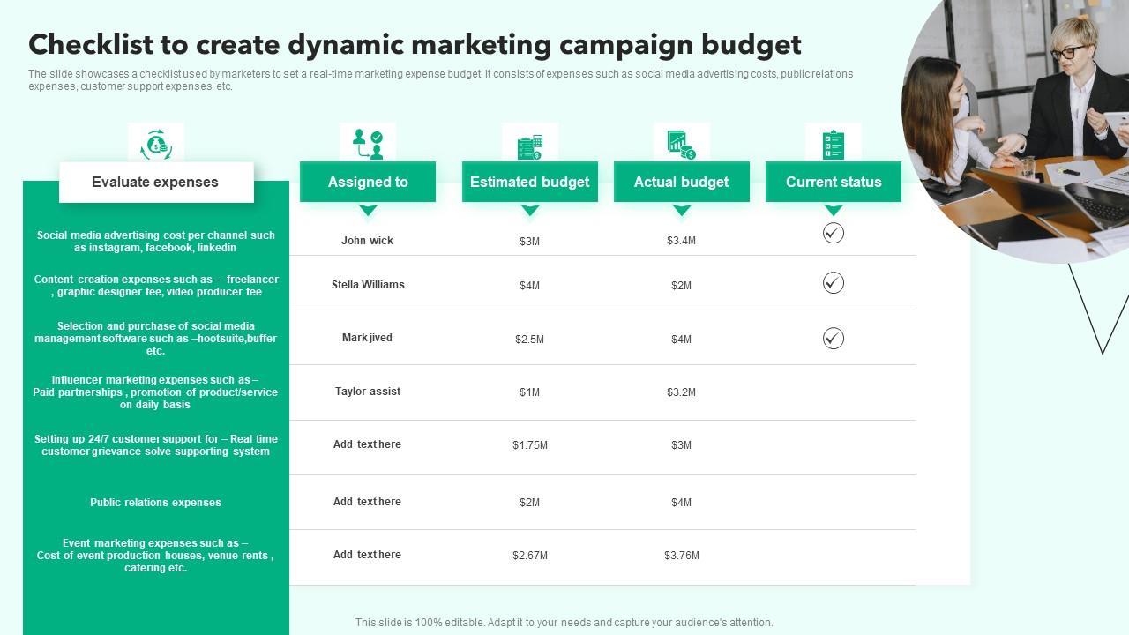Select the $2M actual budget for Stella Williams
The image size is (1129, 635).
tap(681, 286)
